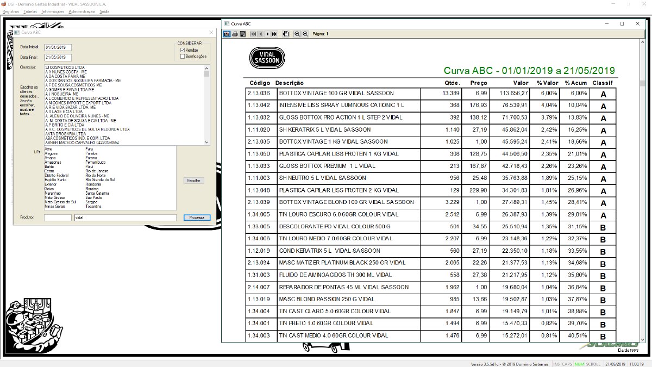652x367 pixels.
Task: Select UF Acre in state list
Action: pyautogui.click(x=48, y=148)
